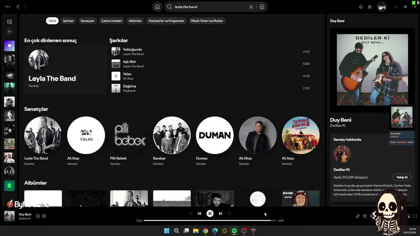Open Ali Atay card with Ölümlü Dünya poster

pos(301,141)
